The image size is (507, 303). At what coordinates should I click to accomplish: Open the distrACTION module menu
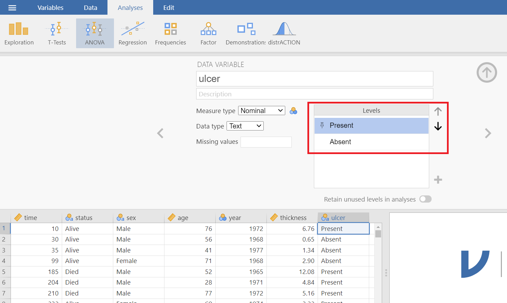coord(284,33)
